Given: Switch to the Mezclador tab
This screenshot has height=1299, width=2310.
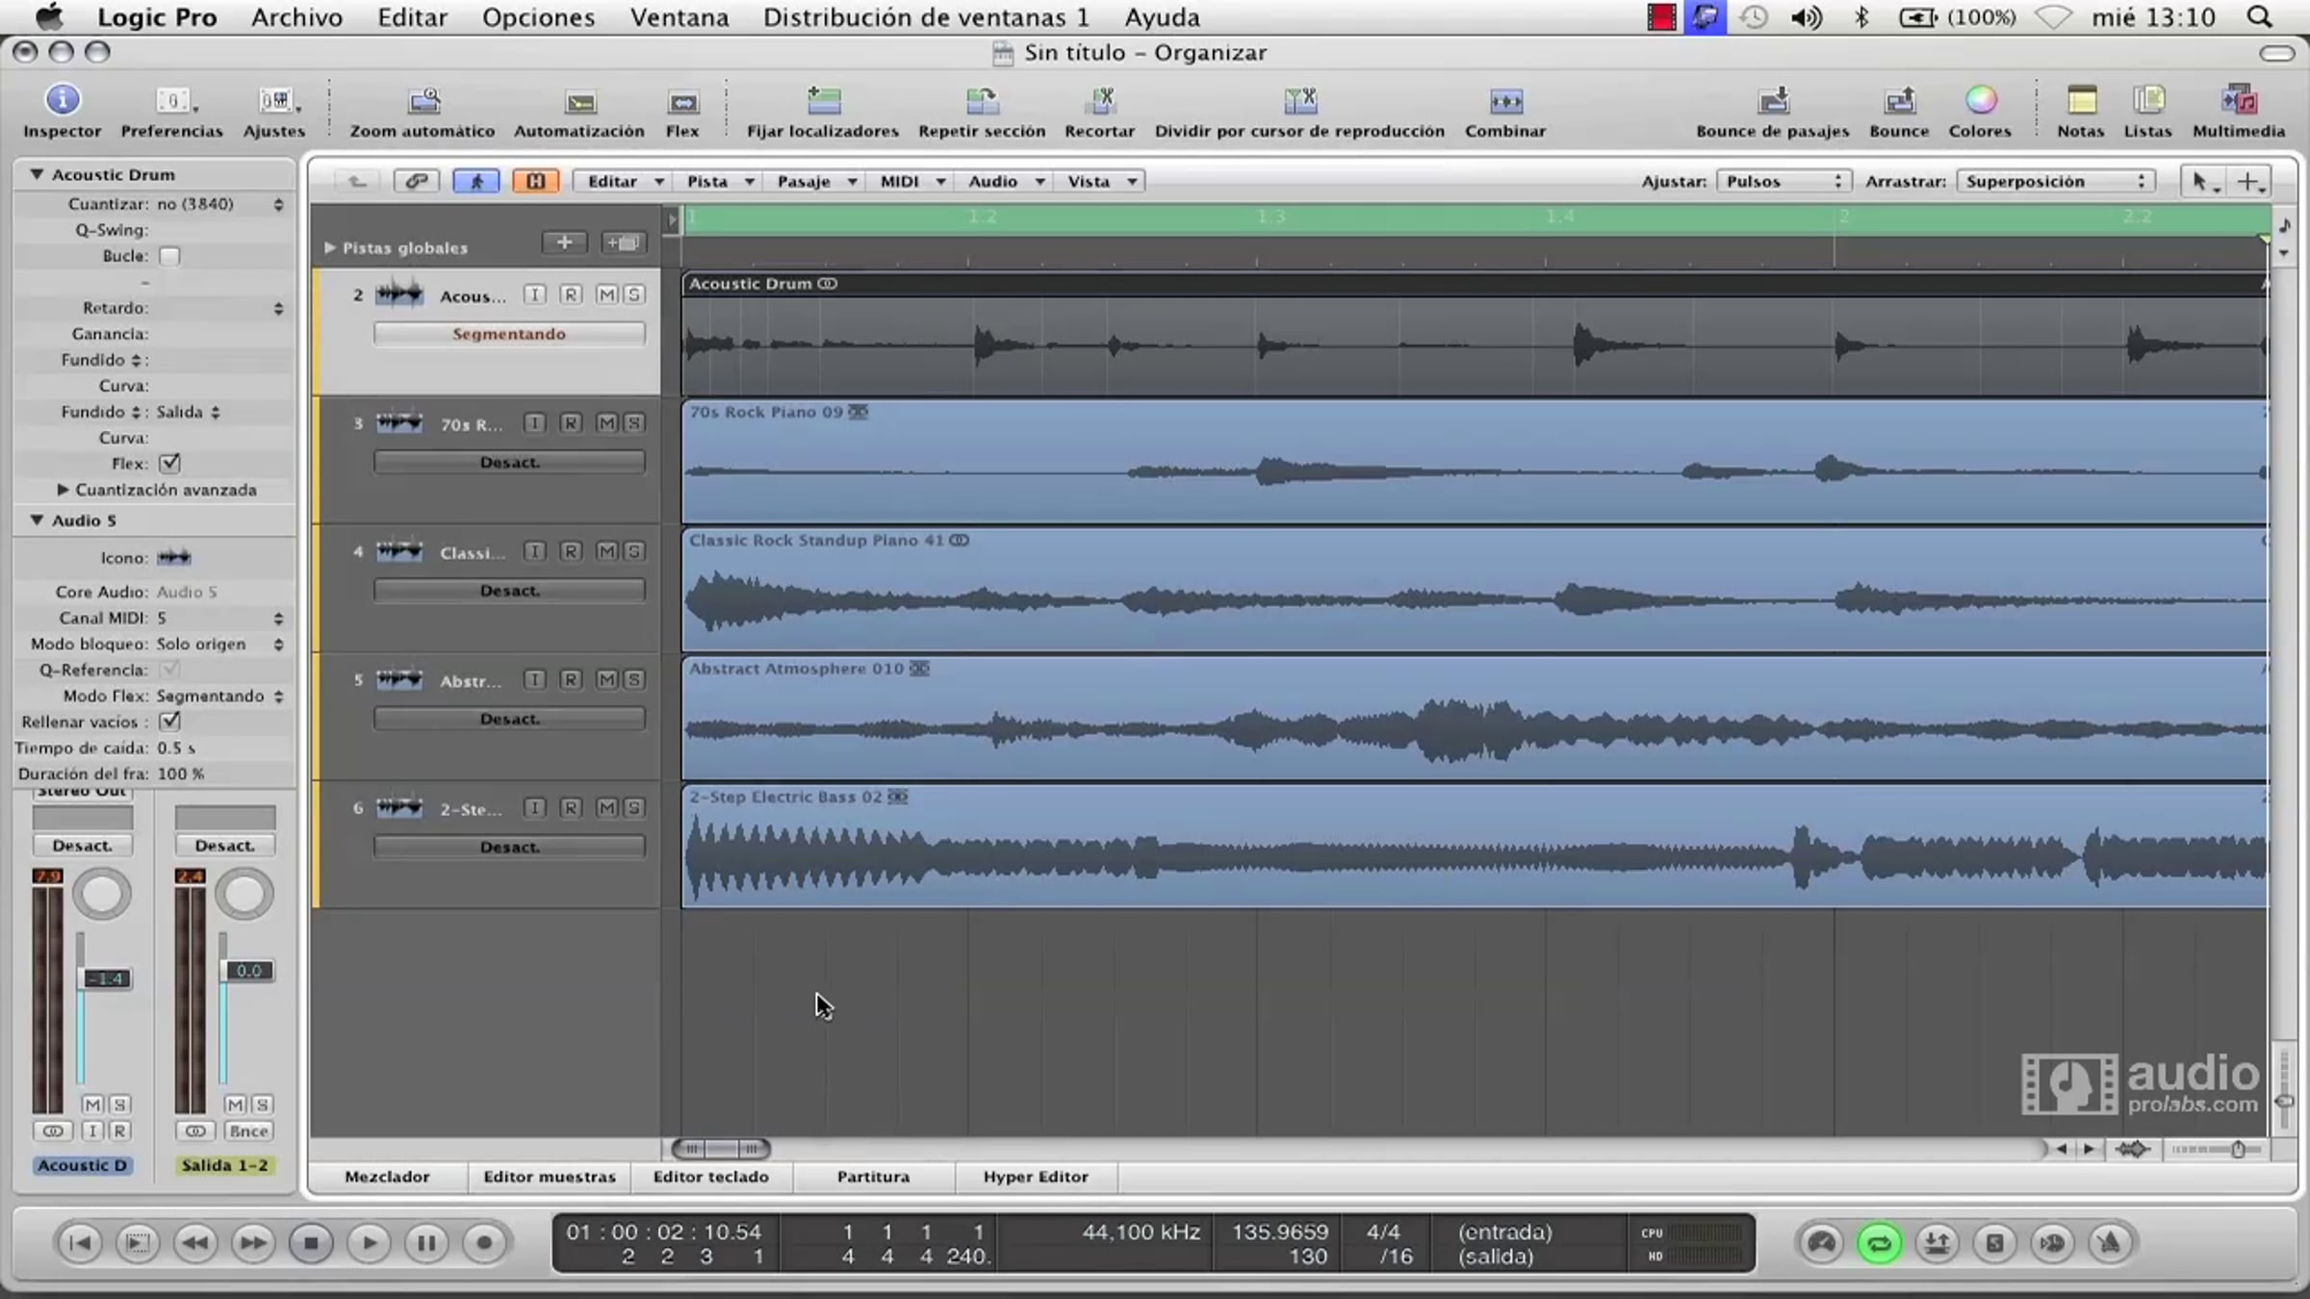Looking at the screenshot, I should tap(387, 1176).
